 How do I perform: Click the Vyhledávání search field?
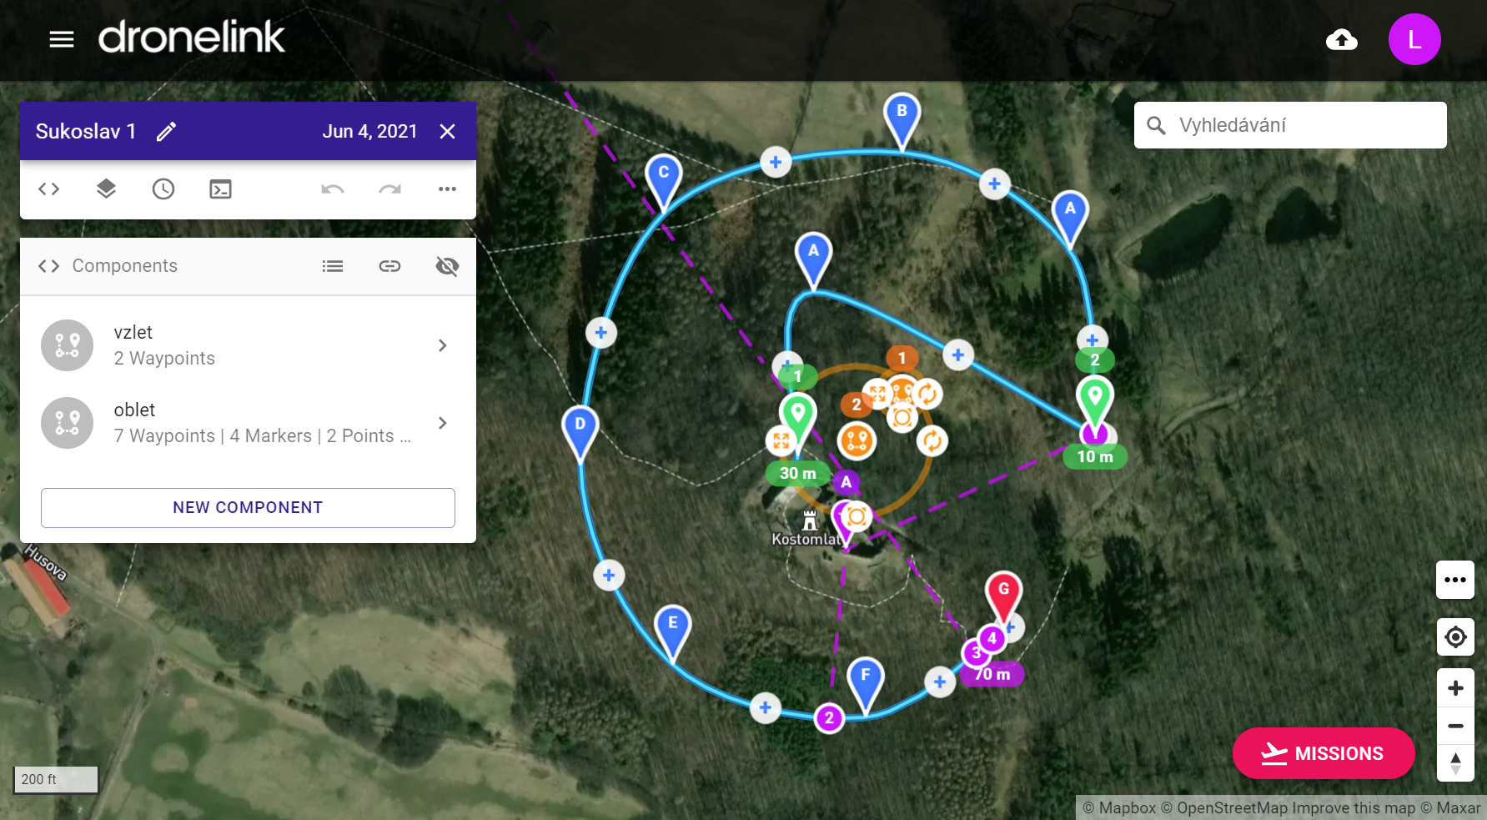click(1301, 125)
